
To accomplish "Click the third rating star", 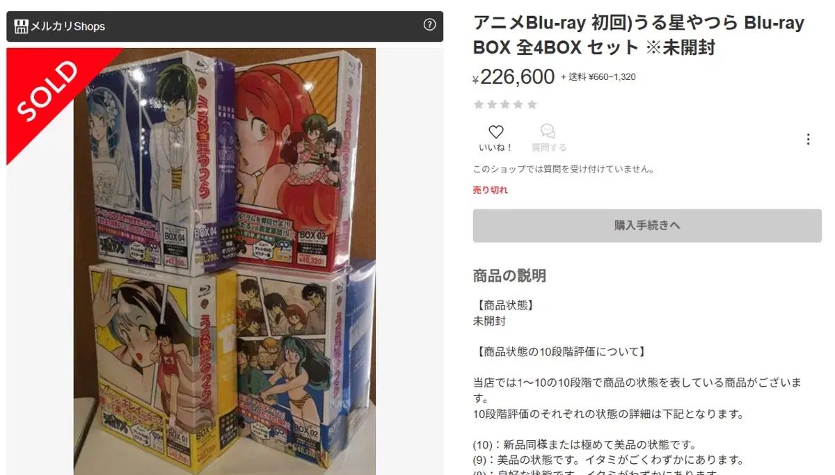I will (x=505, y=104).
